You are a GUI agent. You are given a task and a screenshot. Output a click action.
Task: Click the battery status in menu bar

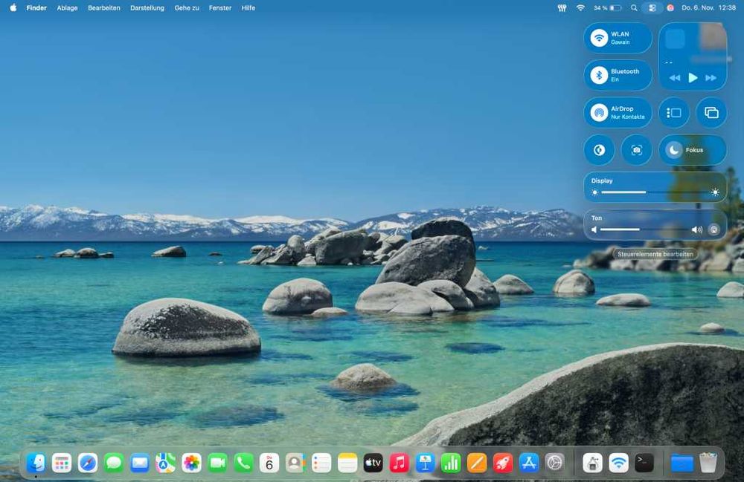point(607,7)
